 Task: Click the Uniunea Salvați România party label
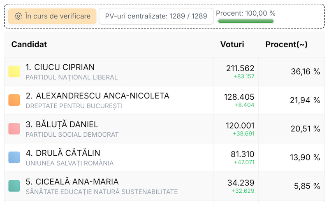70,163
